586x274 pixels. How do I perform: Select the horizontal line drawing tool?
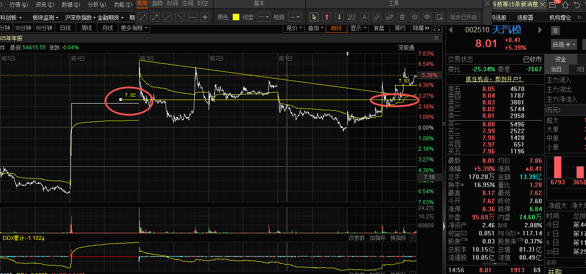pos(192,17)
